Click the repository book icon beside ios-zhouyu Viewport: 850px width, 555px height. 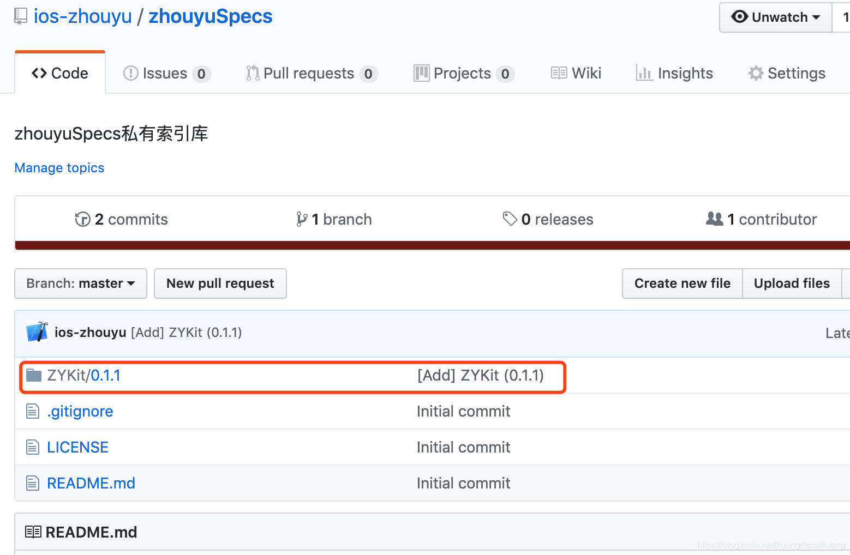pyautogui.click(x=21, y=16)
